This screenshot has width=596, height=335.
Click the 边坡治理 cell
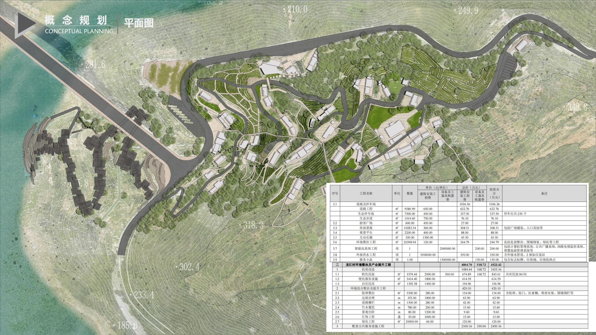pos(368,298)
